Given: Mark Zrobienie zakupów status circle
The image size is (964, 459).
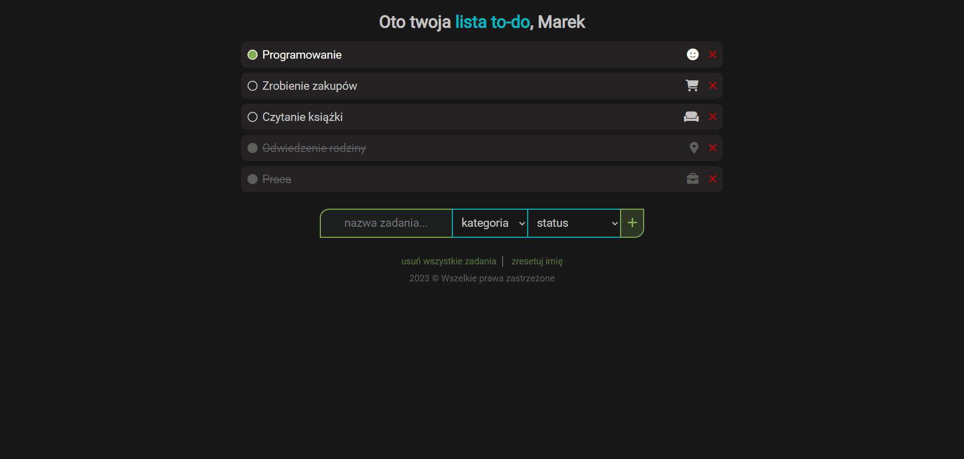Looking at the screenshot, I should pos(253,86).
